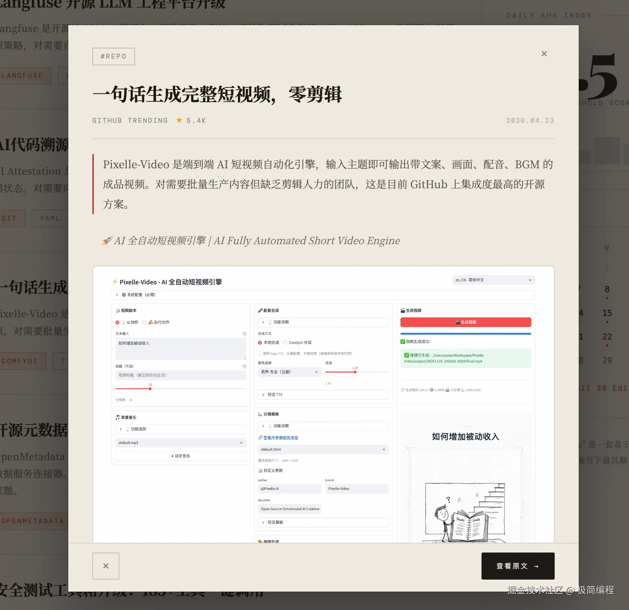Click the 视频脚本 pencil panel icon

[117, 310]
